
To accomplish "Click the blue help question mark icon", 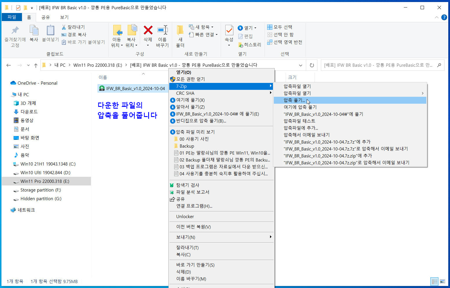I will [444, 17].
